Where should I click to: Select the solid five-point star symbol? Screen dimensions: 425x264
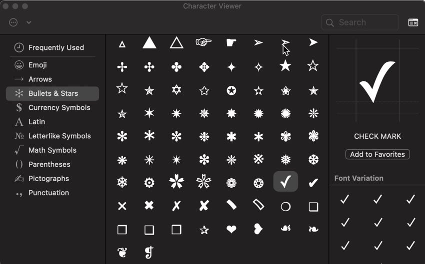tap(285, 66)
